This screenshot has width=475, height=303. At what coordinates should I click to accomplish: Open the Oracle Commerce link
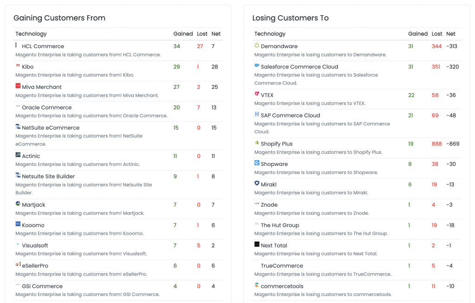(47, 107)
